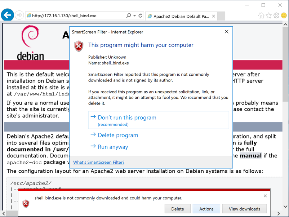Image resolution: width=289 pixels, height=217 pixels.
Task: Close the SmartScreen Filter dialog
Action: [227, 32]
